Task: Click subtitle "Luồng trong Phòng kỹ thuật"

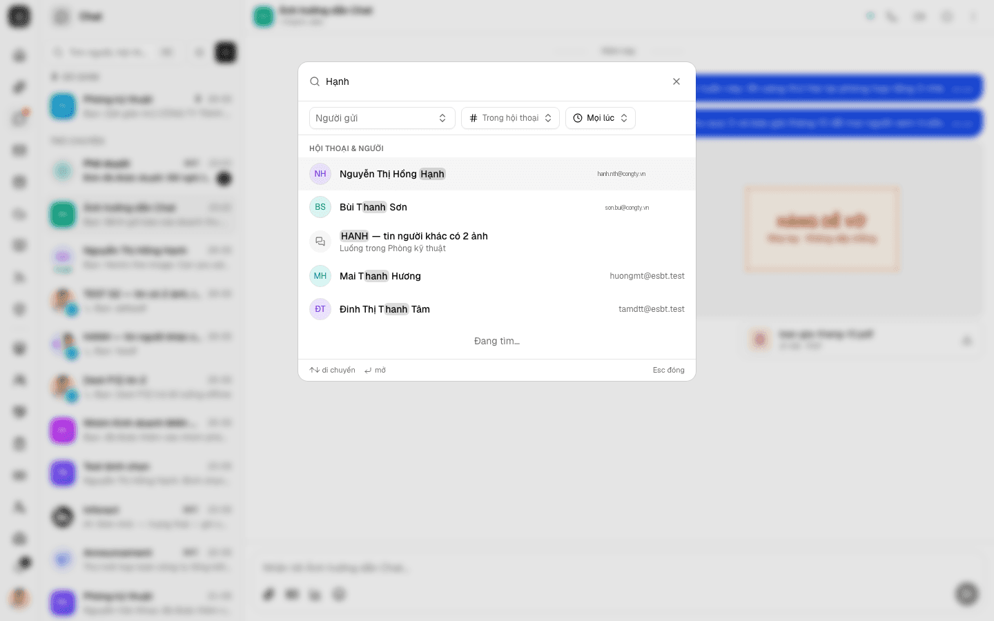Action: coord(393,248)
